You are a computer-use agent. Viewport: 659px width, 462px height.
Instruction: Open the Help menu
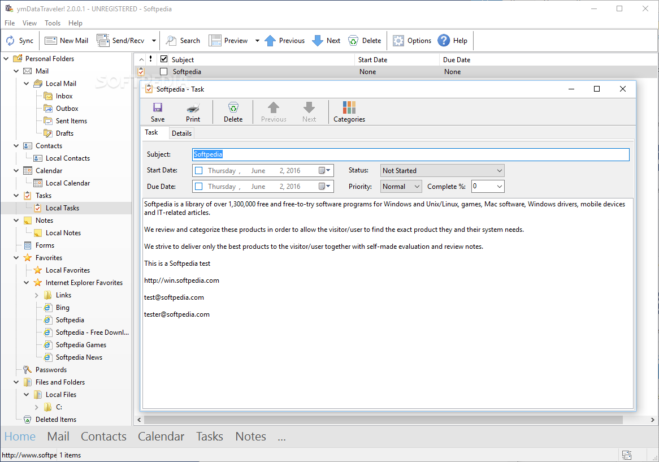tap(75, 23)
